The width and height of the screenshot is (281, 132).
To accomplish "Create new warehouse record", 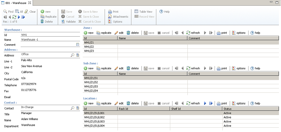I will coord(46,12).
